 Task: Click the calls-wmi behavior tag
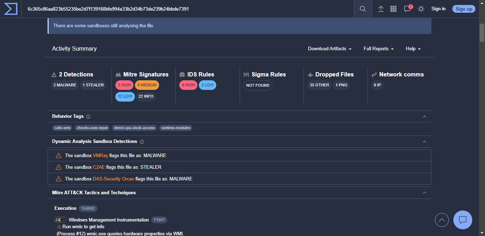click(62, 128)
